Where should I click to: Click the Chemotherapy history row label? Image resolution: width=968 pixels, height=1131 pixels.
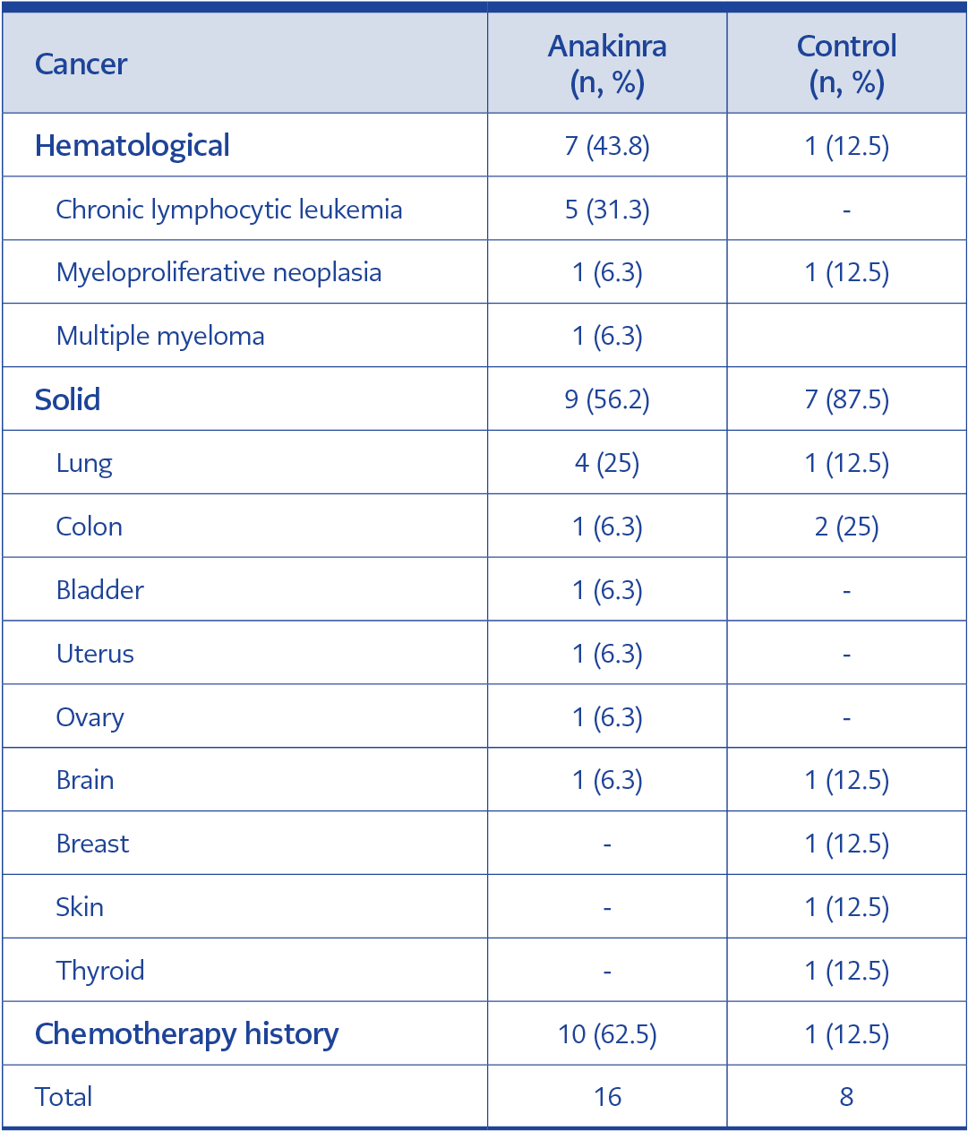click(x=186, y=1034)
